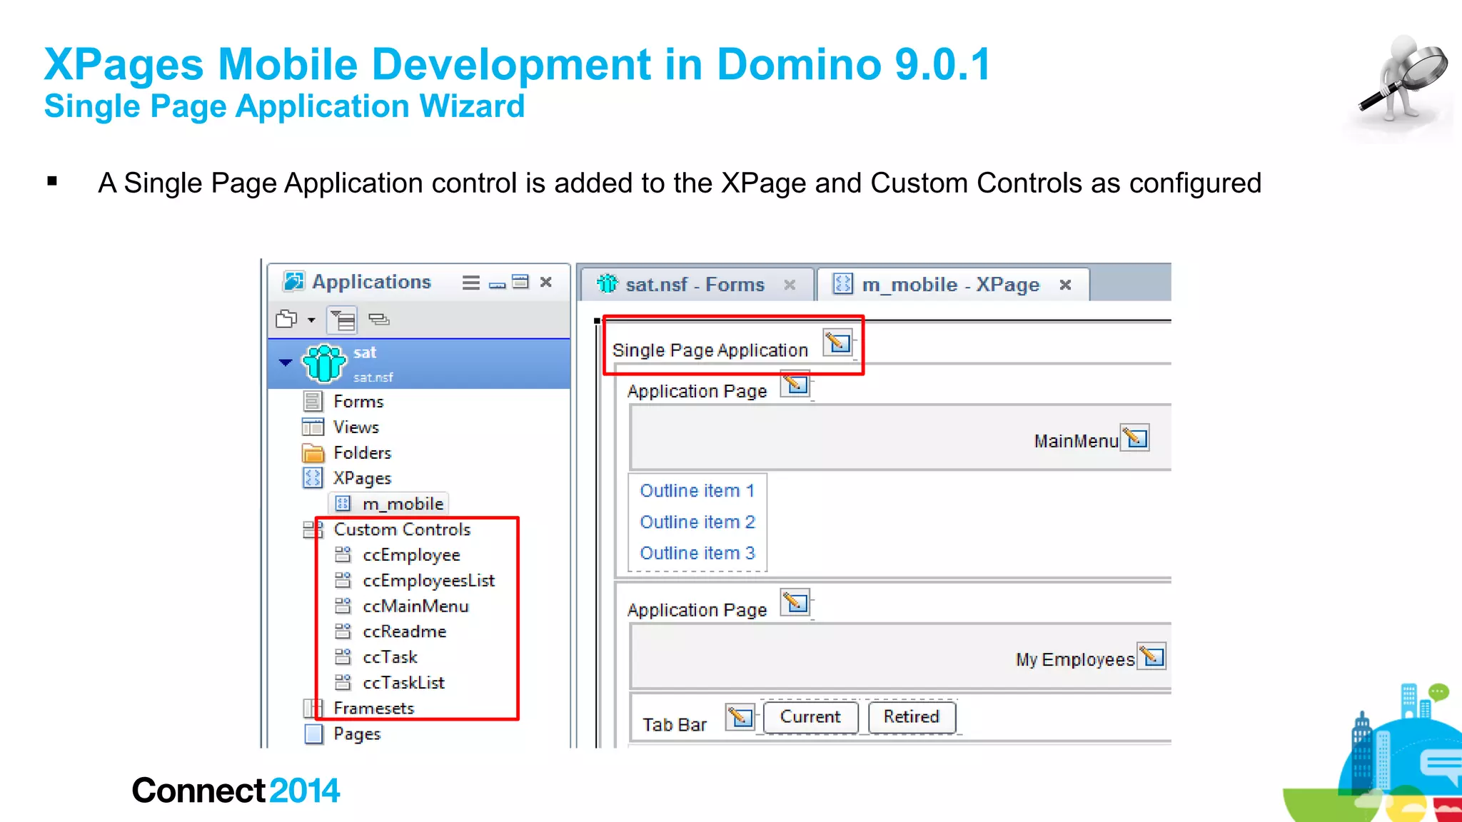Click the Forms icon in navigator
This screenshot has height=822, width=1462.
point(313,402)
